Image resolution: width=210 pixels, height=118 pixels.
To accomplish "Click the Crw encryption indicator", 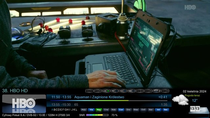I will point(106,110).
